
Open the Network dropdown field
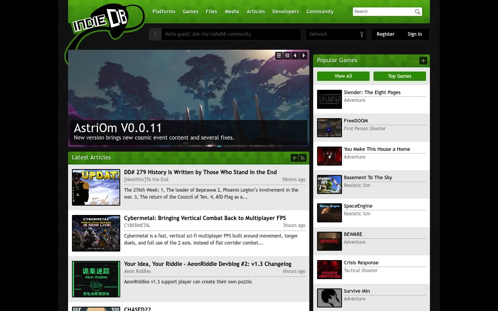(336, 34)
